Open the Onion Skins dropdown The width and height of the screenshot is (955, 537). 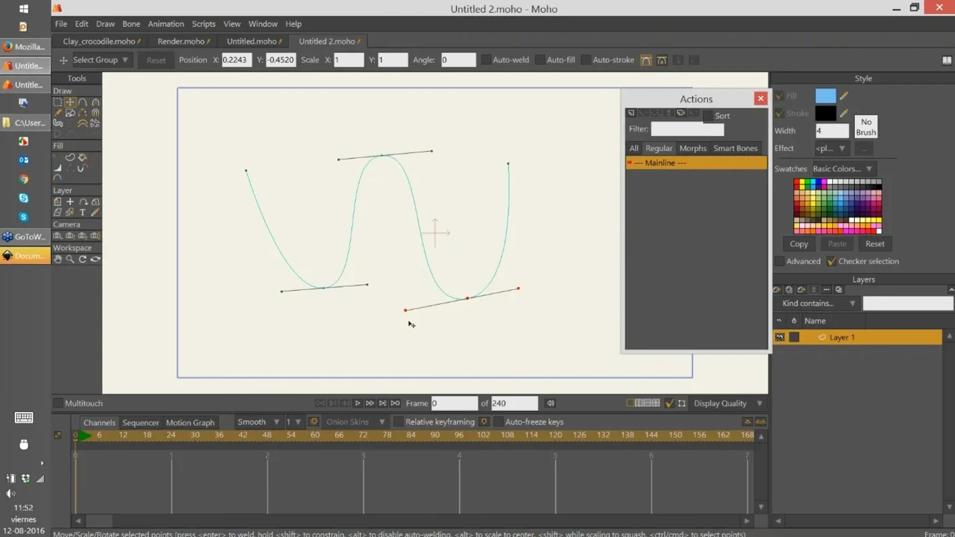[x=355, y=422]
